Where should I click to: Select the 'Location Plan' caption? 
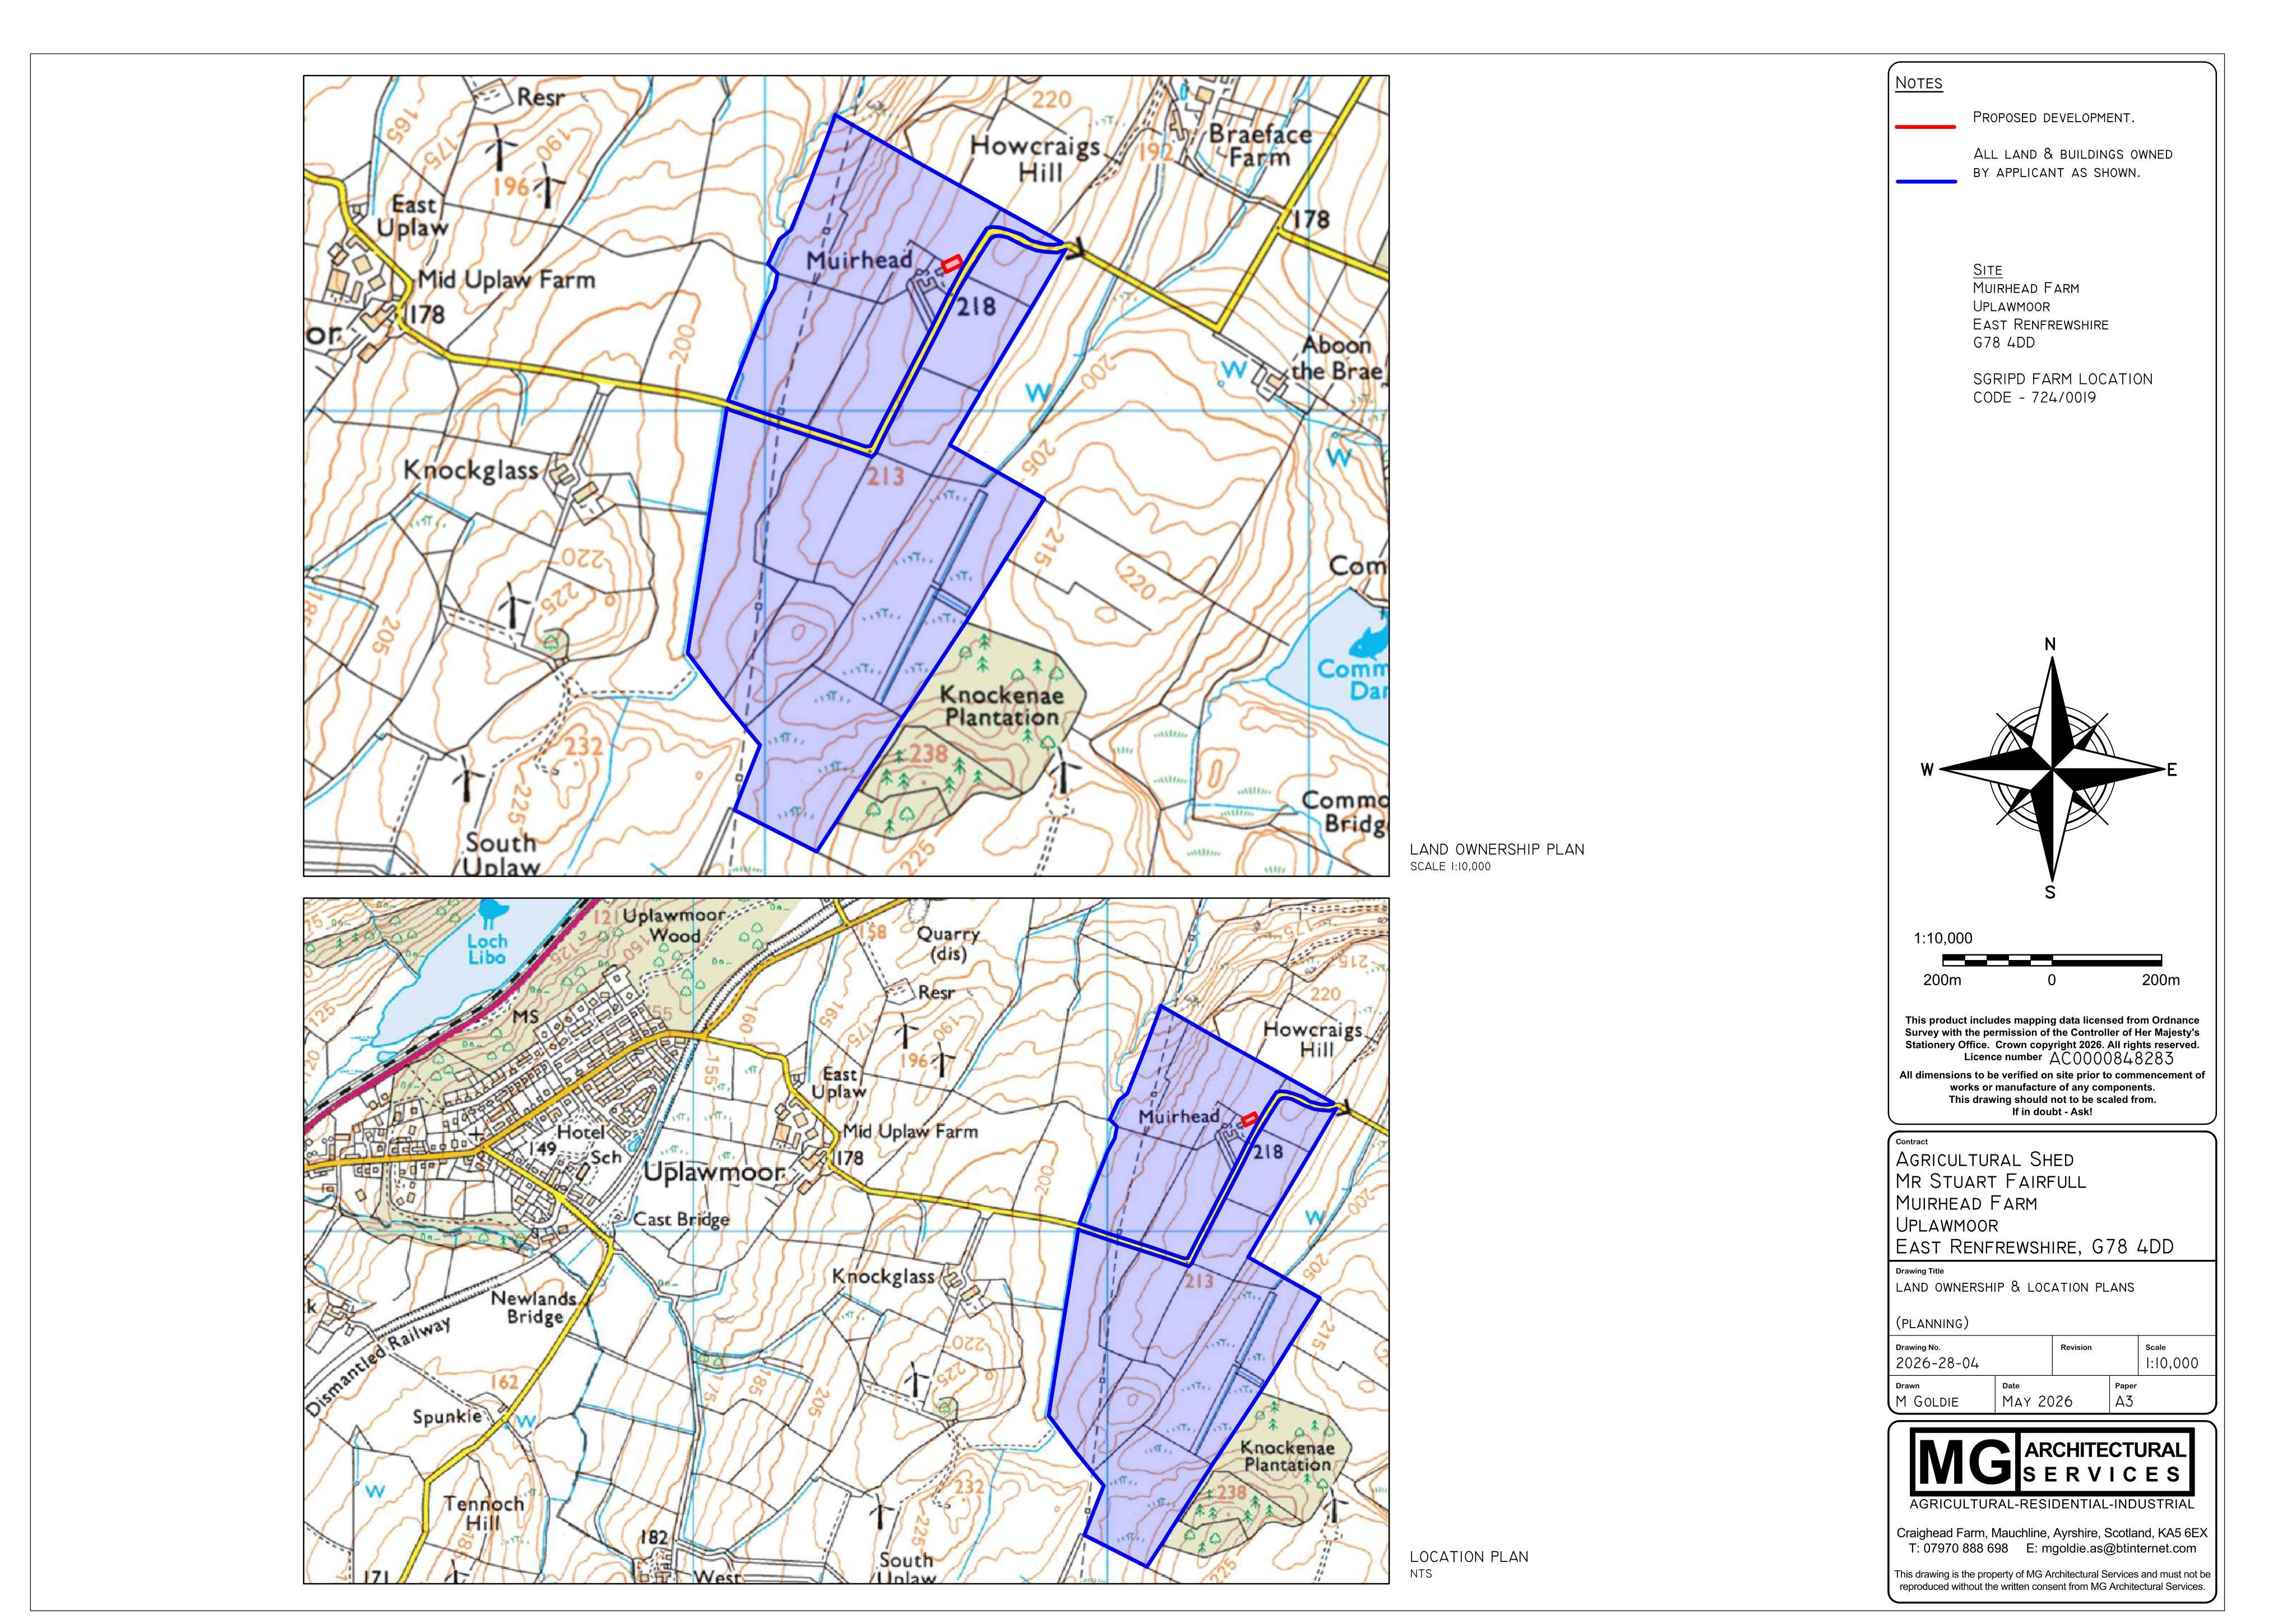click(x=1469, y=1556)
